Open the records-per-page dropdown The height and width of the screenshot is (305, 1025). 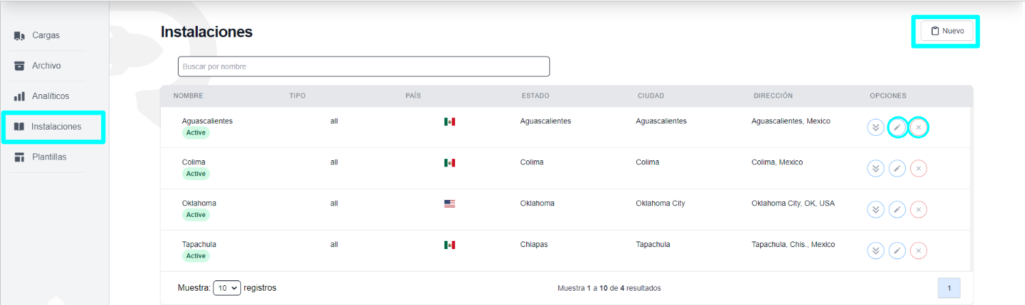tap(227, 288)
